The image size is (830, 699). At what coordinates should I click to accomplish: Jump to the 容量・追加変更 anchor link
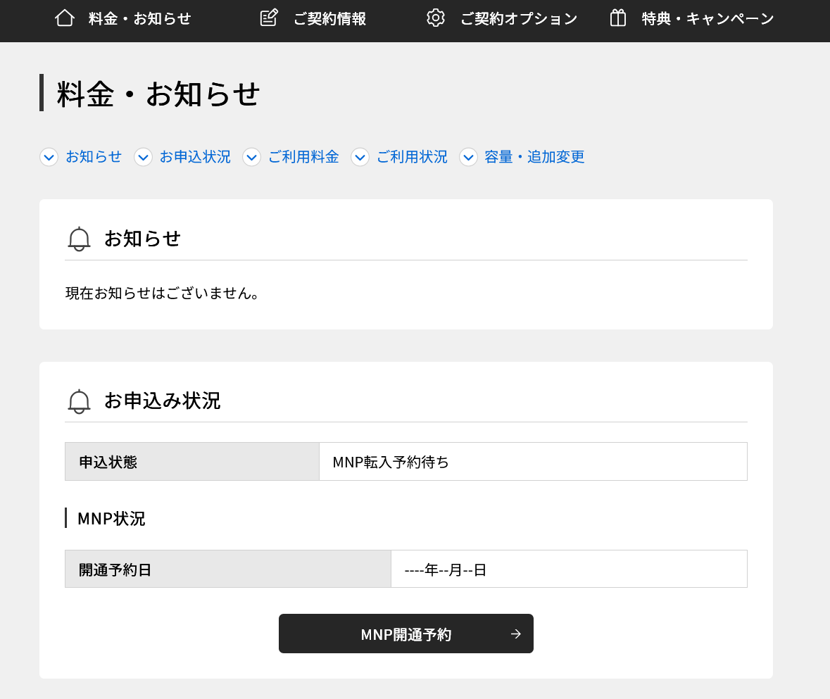point(534,157)
